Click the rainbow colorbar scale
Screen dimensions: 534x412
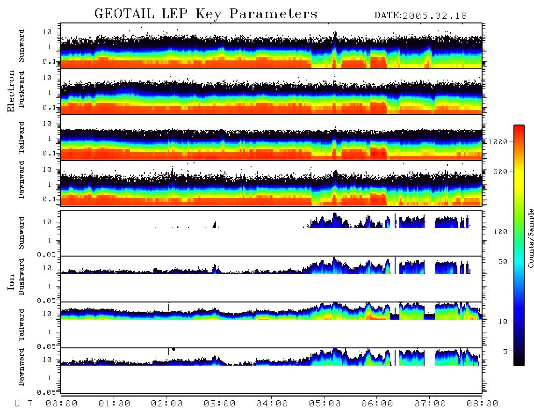[x=519, y=245]
